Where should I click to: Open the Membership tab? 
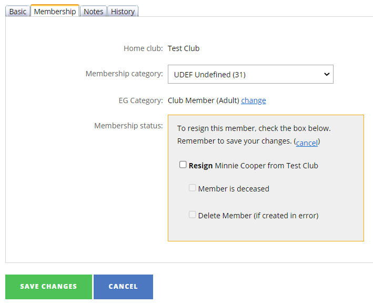pos(55,11)
